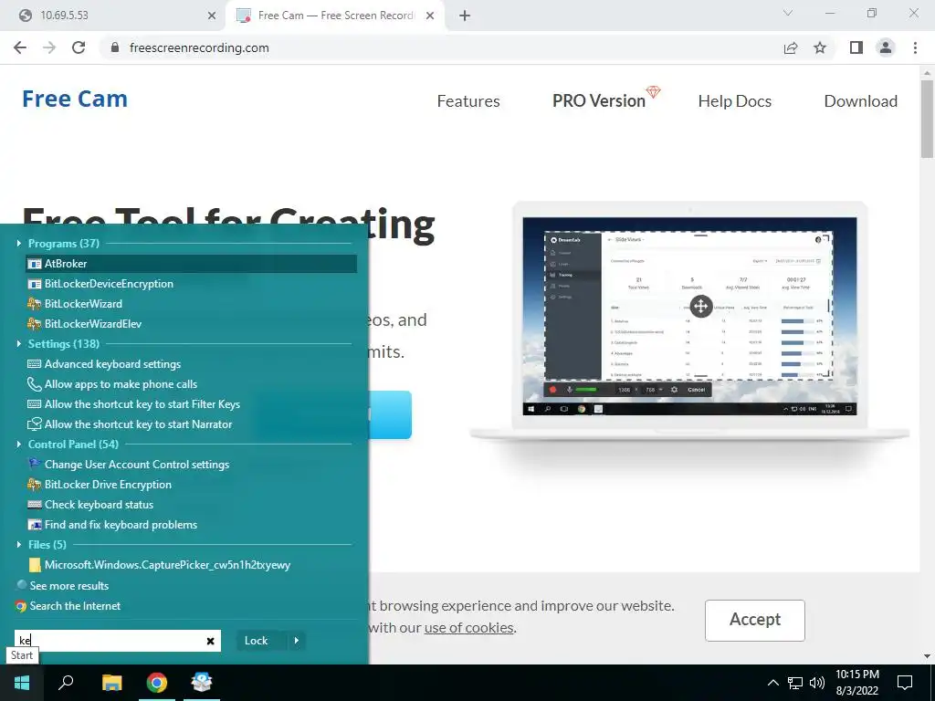The height and width of the screenshot is (701, 935).
Task: Click the installer package taskbar icon
Action: click(x=202, y=683)
